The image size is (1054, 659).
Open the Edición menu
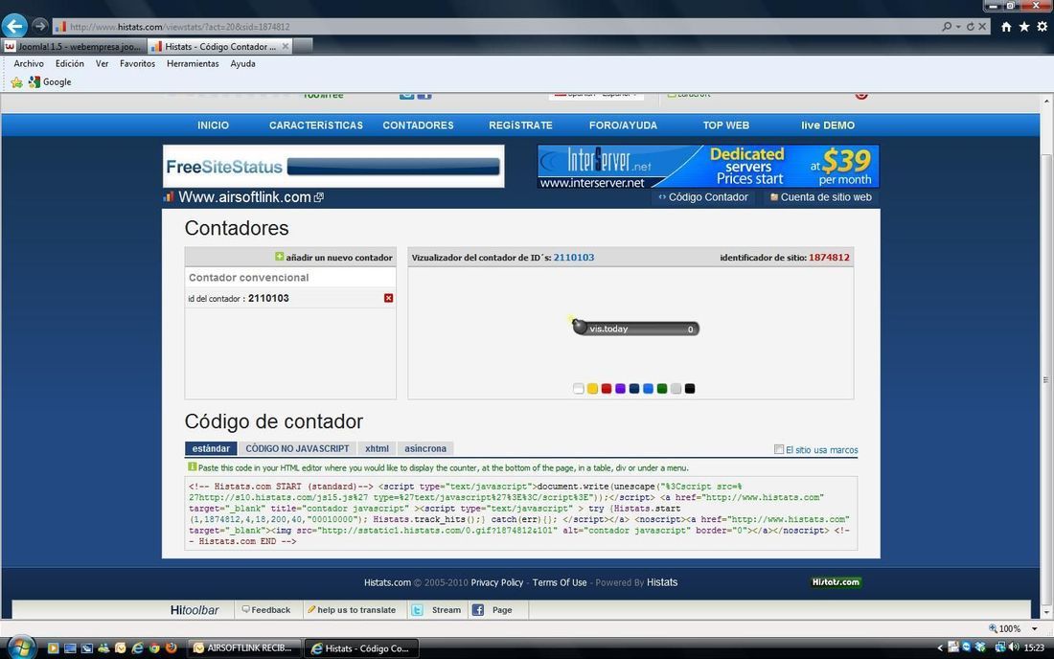click(70, 64)
